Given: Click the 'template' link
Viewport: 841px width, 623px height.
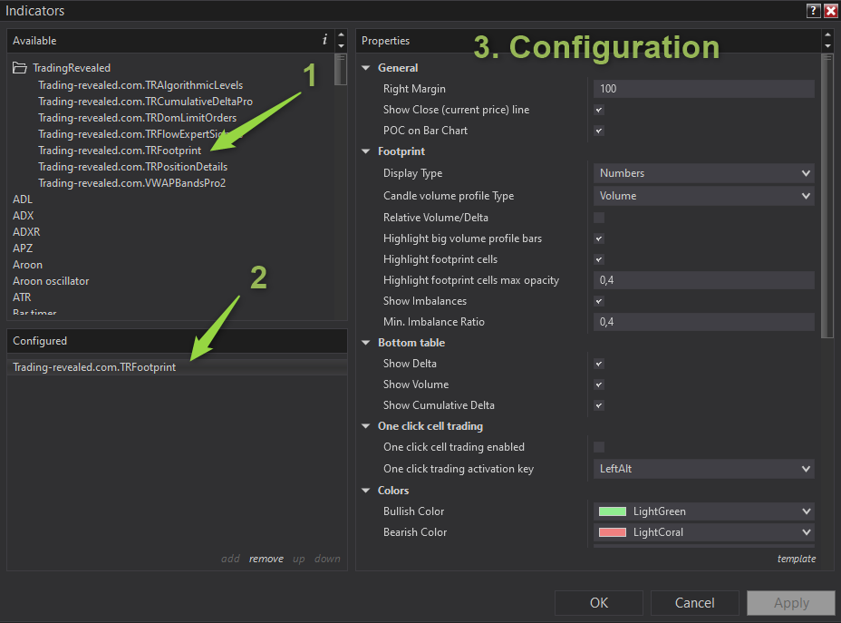Looking at the screenshot, I should point(797,559).
